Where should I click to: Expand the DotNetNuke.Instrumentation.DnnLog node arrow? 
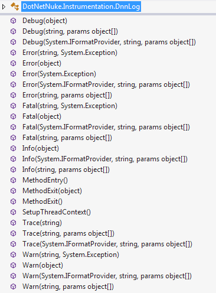pyautogui.click(x=4, y=7)
